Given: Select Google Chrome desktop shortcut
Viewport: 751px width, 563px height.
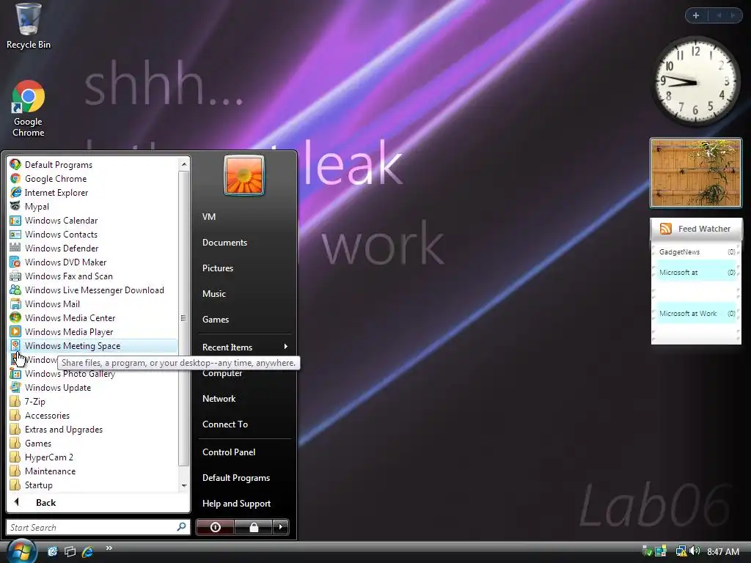Looking at the screenshot, I should pyautogui.click(x=29, y=109).
